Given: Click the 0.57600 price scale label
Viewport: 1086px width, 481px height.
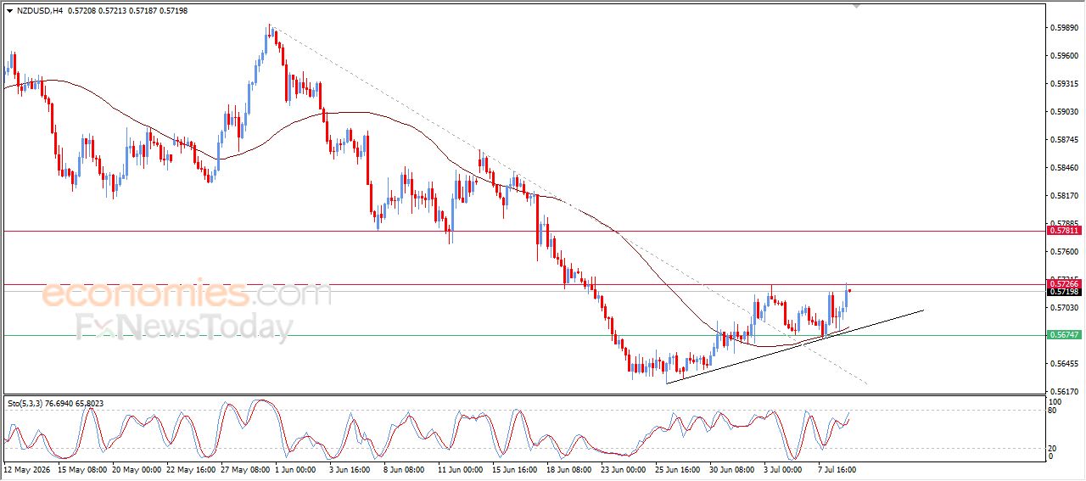Looking at the screenshot, I should pyautogui.click(x=1065, y=252).
